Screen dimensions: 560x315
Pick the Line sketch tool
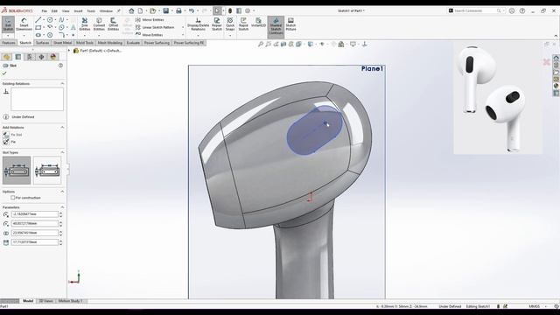coord(38,20)
